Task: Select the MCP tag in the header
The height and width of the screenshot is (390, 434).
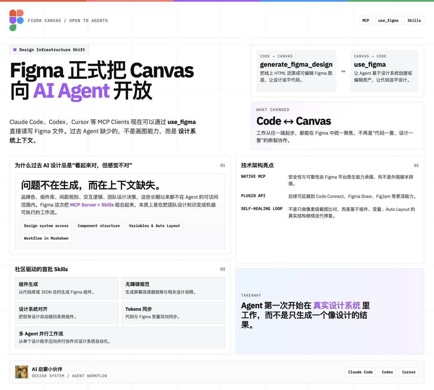Action: pos(365,20)
